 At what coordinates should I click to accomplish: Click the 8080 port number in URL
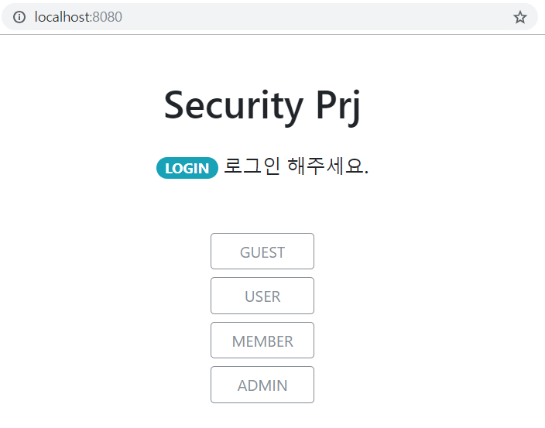(x=108, y=17)
